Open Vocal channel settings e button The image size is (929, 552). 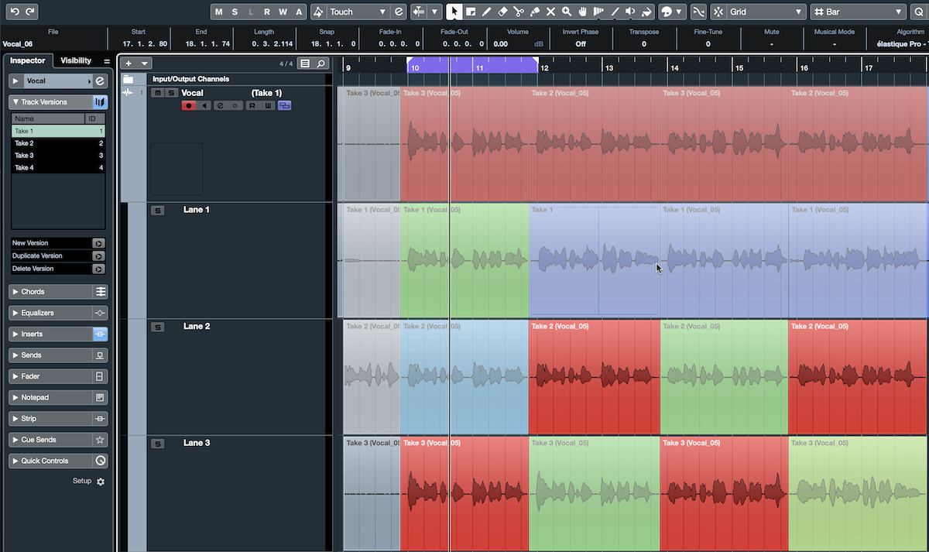(x=100, y=81)
